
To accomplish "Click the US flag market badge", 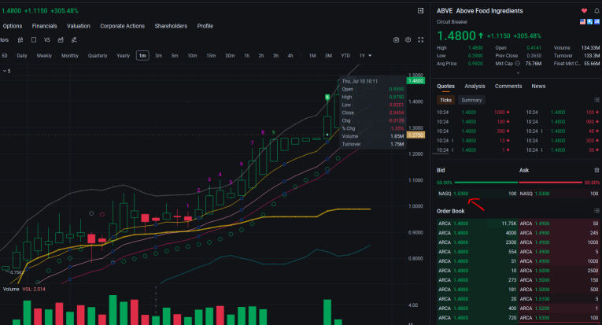I will click(582, 22).
